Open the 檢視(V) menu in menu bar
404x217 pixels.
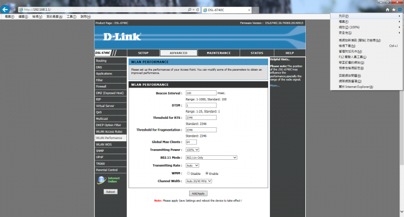(37, 17)
